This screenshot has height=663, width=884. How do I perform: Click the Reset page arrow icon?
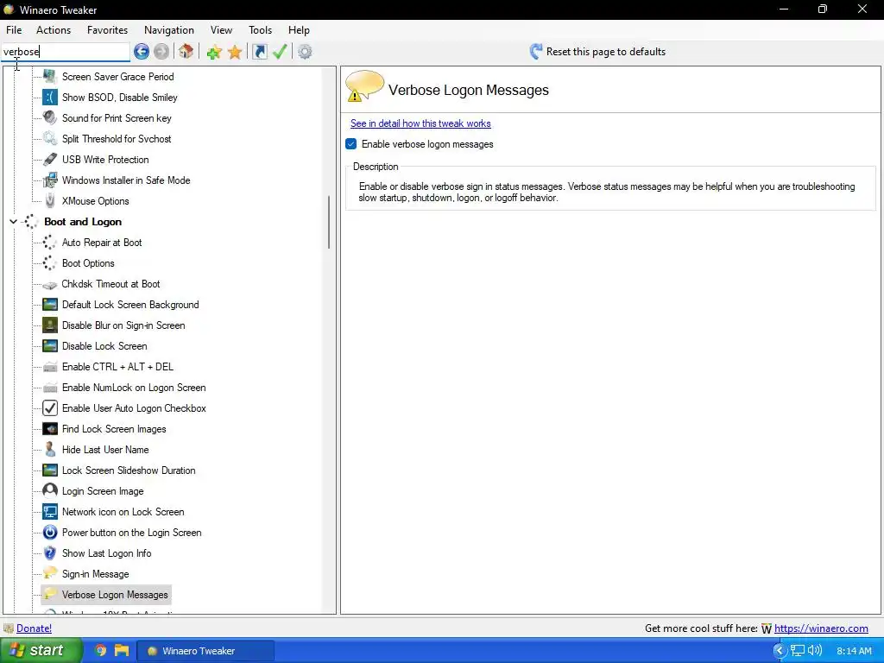coord(535,52)
